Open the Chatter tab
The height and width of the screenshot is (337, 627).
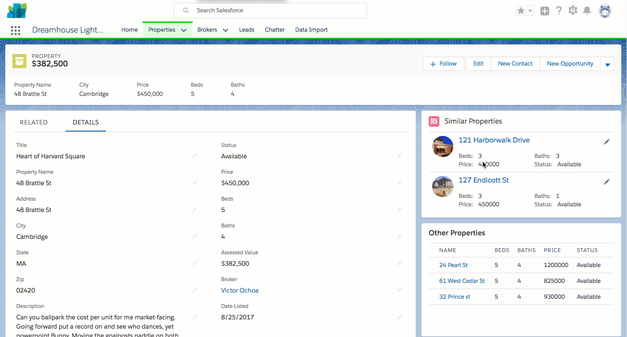[275, 29]
